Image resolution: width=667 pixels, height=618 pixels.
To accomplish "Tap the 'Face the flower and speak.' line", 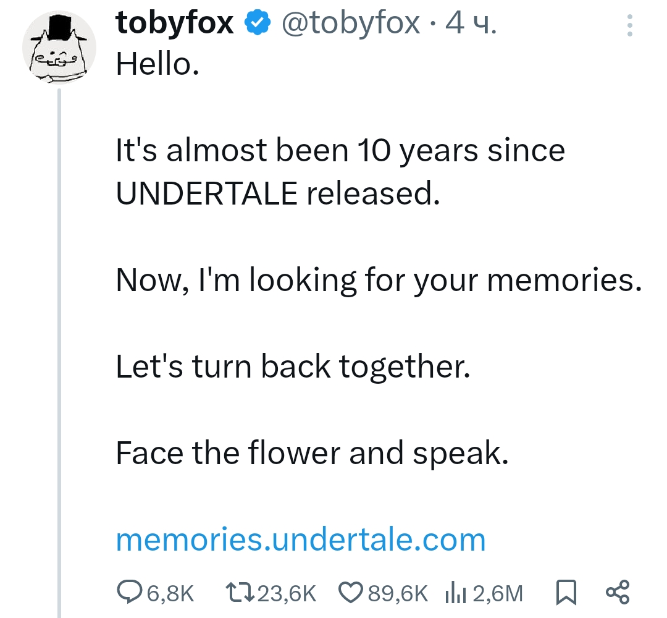I will click(x=312, y=454).
